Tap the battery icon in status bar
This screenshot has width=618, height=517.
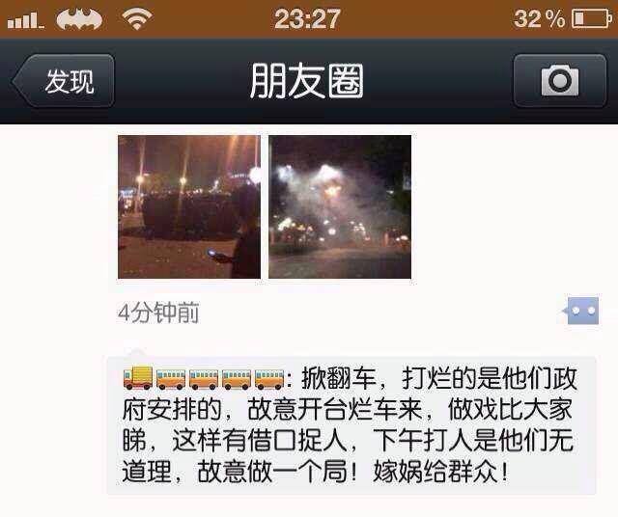point(592,19)
